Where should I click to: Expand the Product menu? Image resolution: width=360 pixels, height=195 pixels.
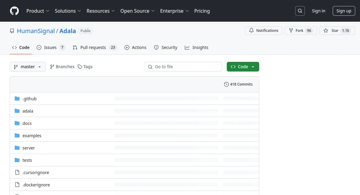point(38,11)
